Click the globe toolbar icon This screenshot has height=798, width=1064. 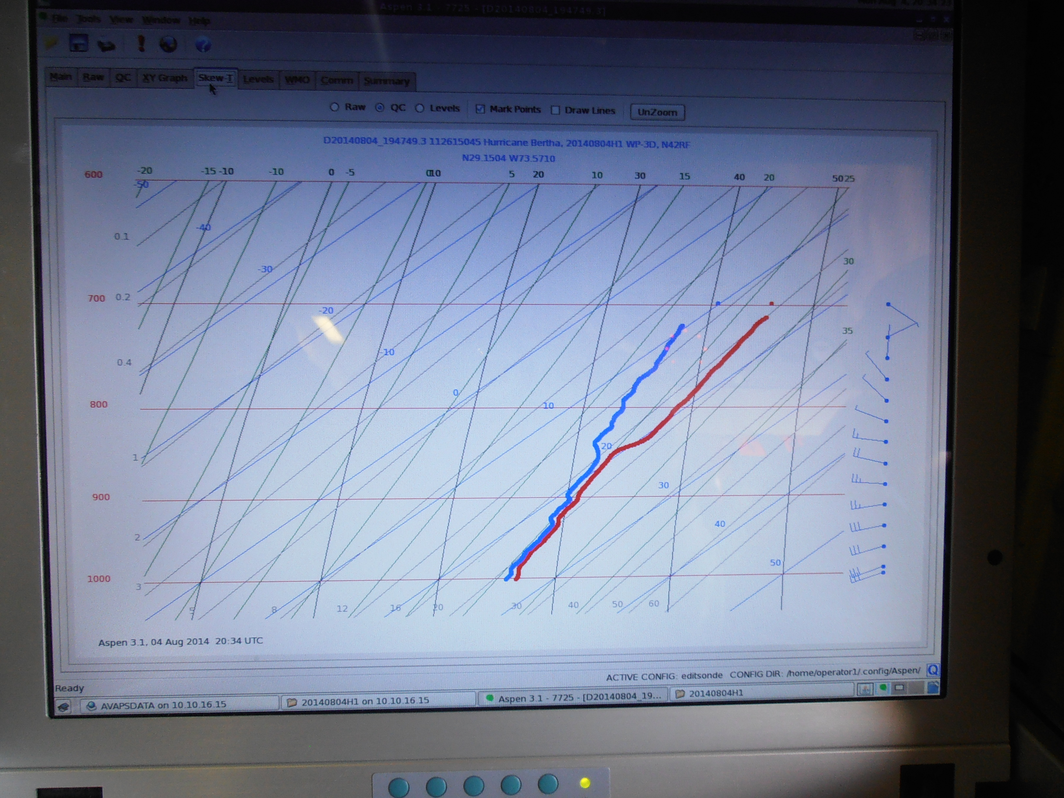tap(168, 45)
